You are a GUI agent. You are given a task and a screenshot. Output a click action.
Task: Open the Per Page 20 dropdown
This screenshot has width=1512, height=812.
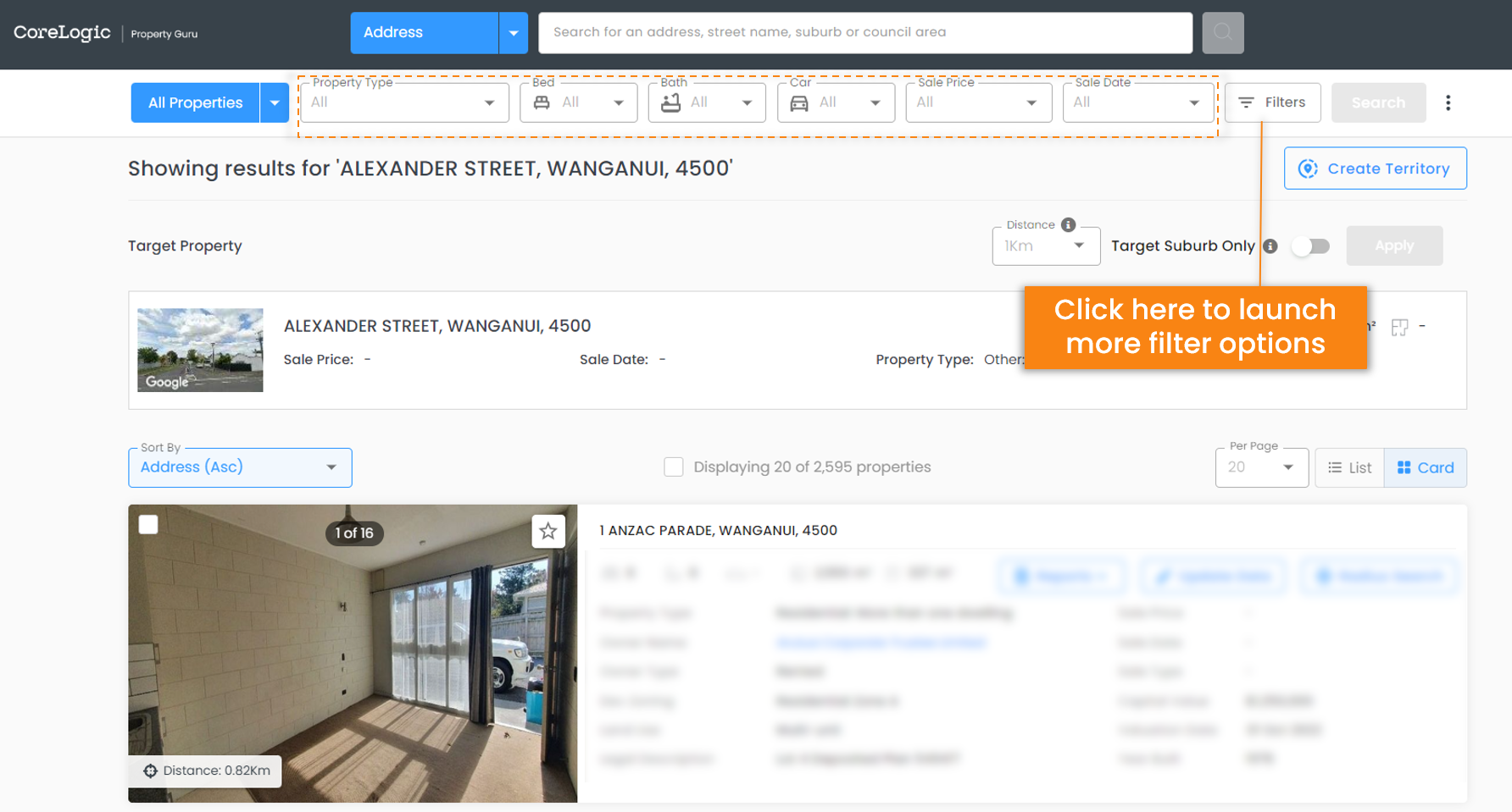click(1262, 467)
